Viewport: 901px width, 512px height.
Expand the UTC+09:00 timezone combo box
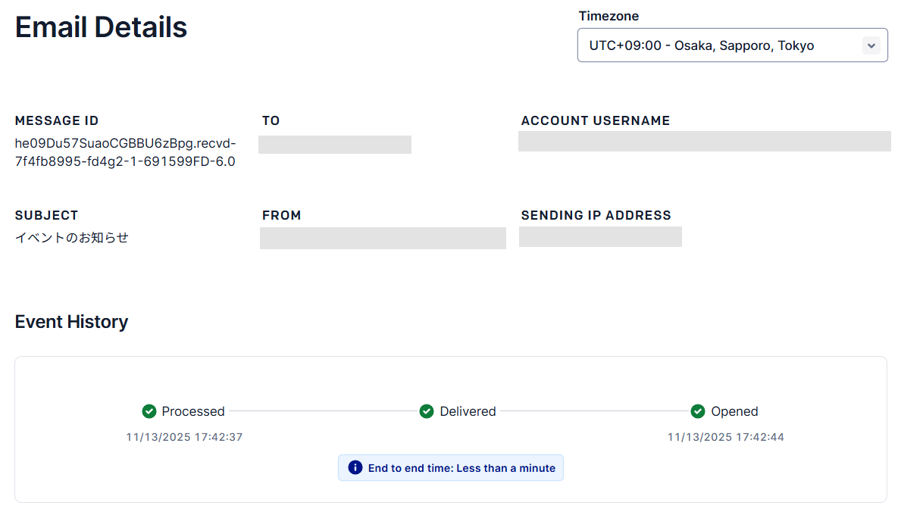click(x=732, y=45)
